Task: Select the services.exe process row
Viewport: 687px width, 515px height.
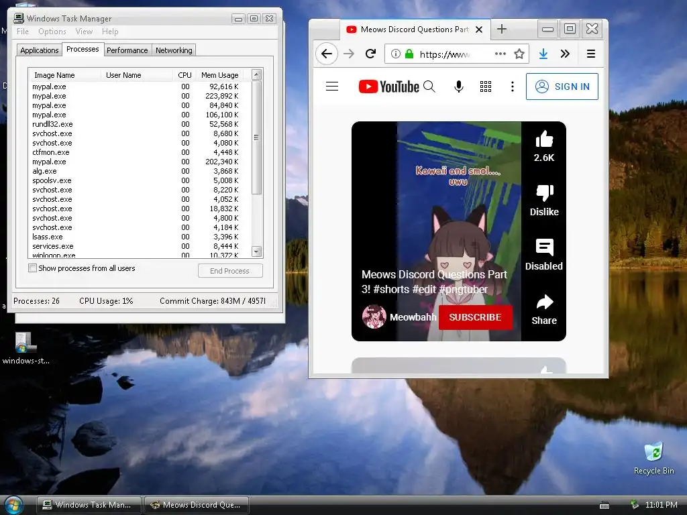Action: click(140, 246)
